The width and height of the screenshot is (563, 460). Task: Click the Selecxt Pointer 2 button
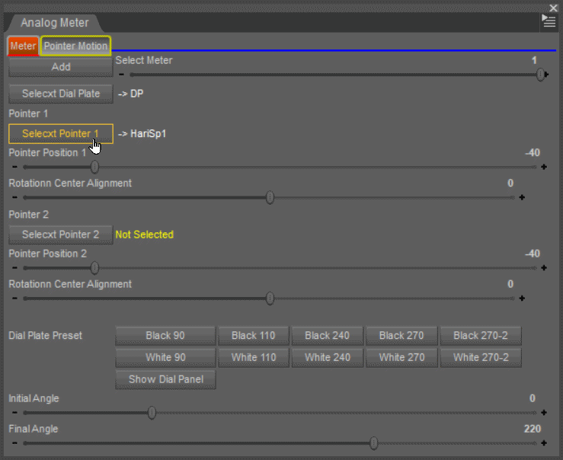61,235
